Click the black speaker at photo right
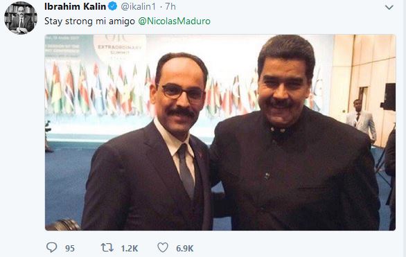This screenshot has height=257, width=406. pyautogui.click(x=388, y=97)
